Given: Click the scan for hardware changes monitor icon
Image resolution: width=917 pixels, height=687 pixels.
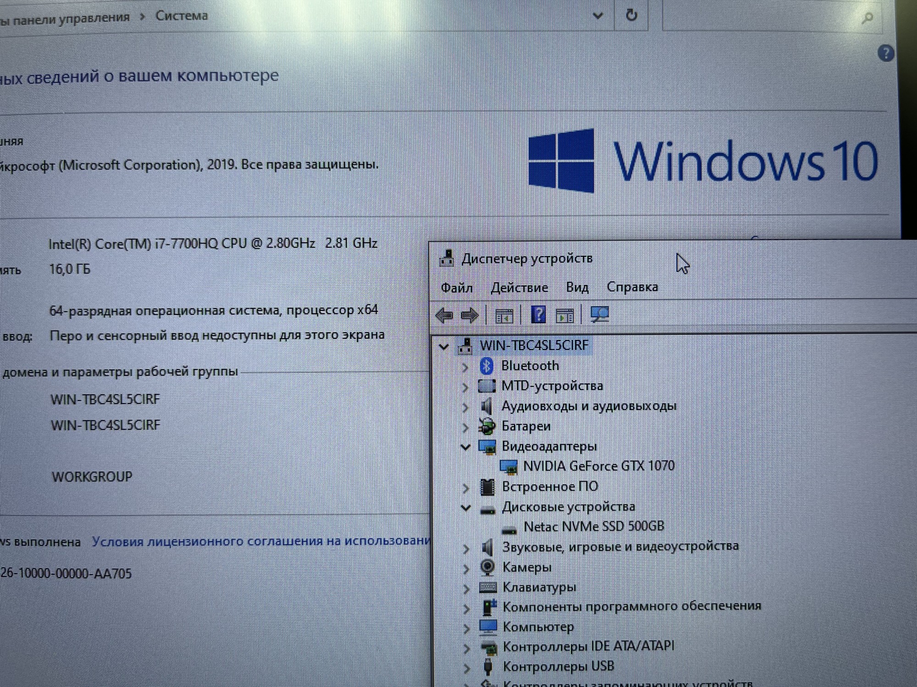Looking at the screenshot, I should pyautogui.click(x=600, y=315).
